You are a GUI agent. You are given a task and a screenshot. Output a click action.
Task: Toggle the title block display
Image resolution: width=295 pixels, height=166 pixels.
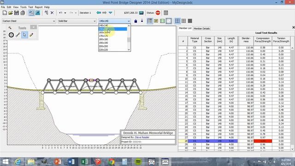click(169, 21)
